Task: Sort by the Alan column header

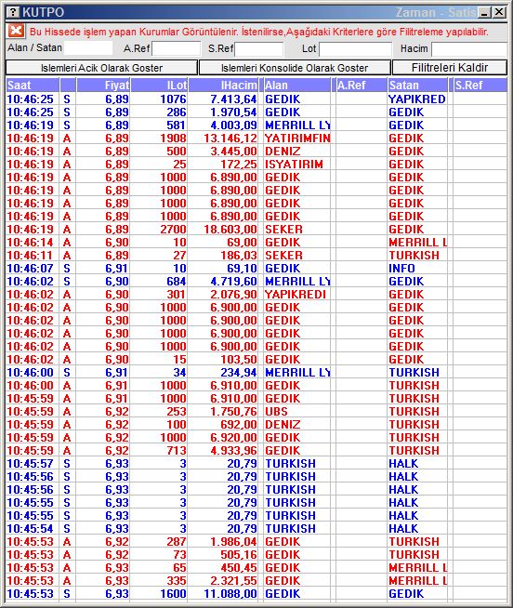Action: (x=297, y=85)
